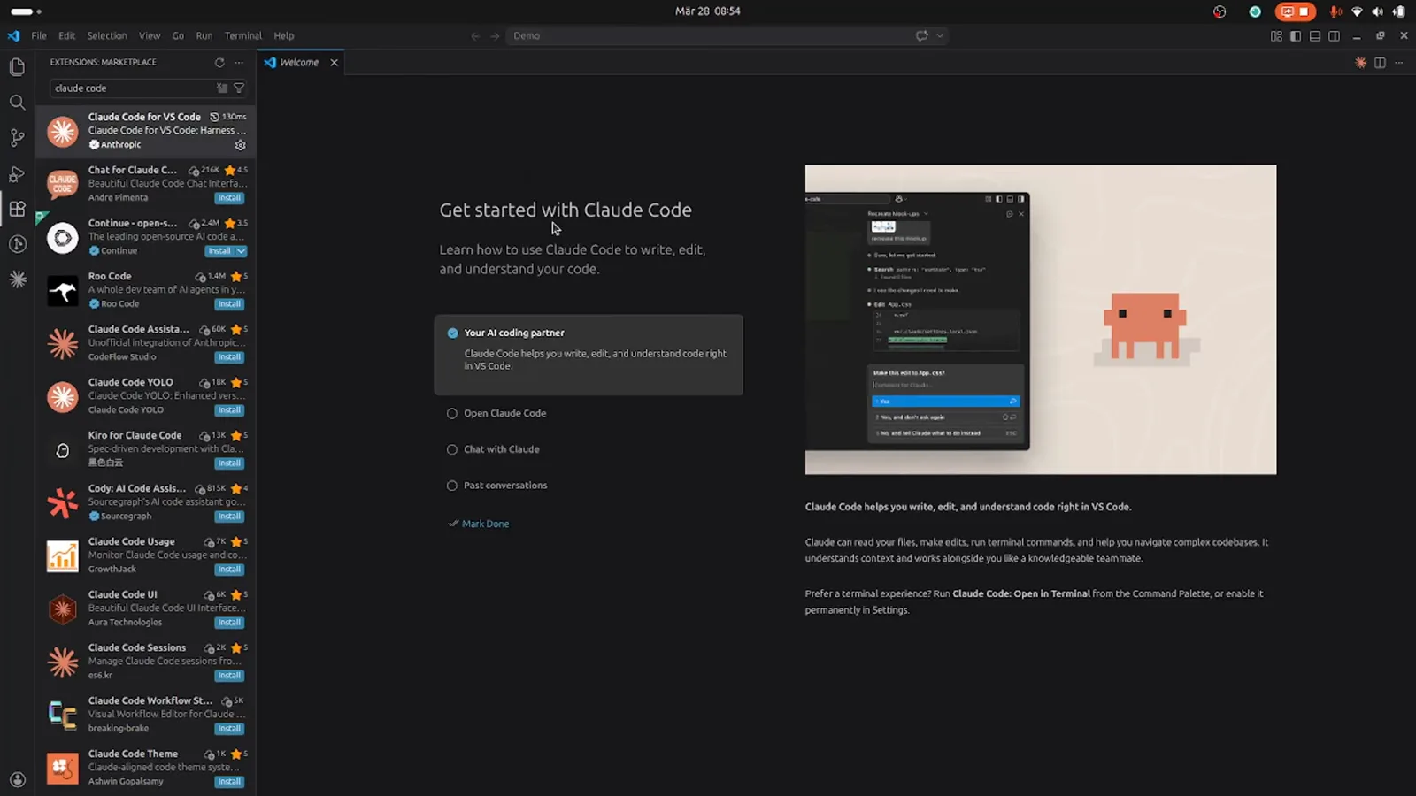Install the Claude Code Sessions extension
1416x796 pixels.
229,676
